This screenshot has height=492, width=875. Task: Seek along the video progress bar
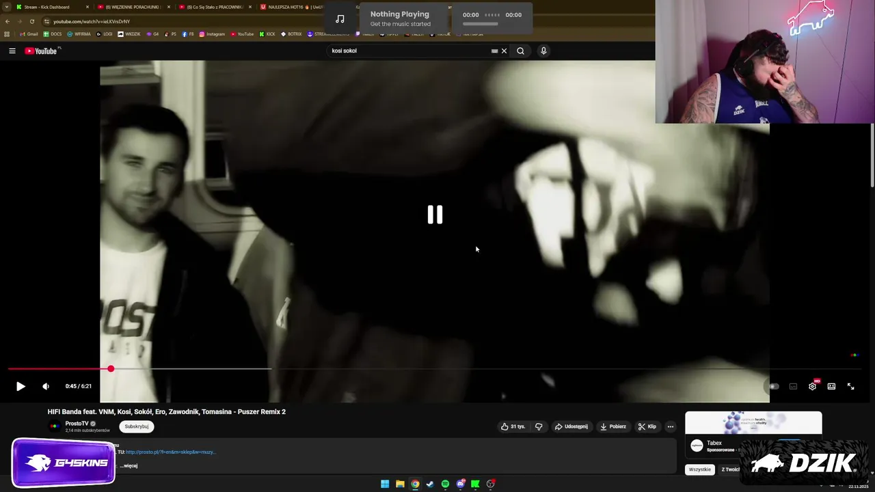click(434, 369)
